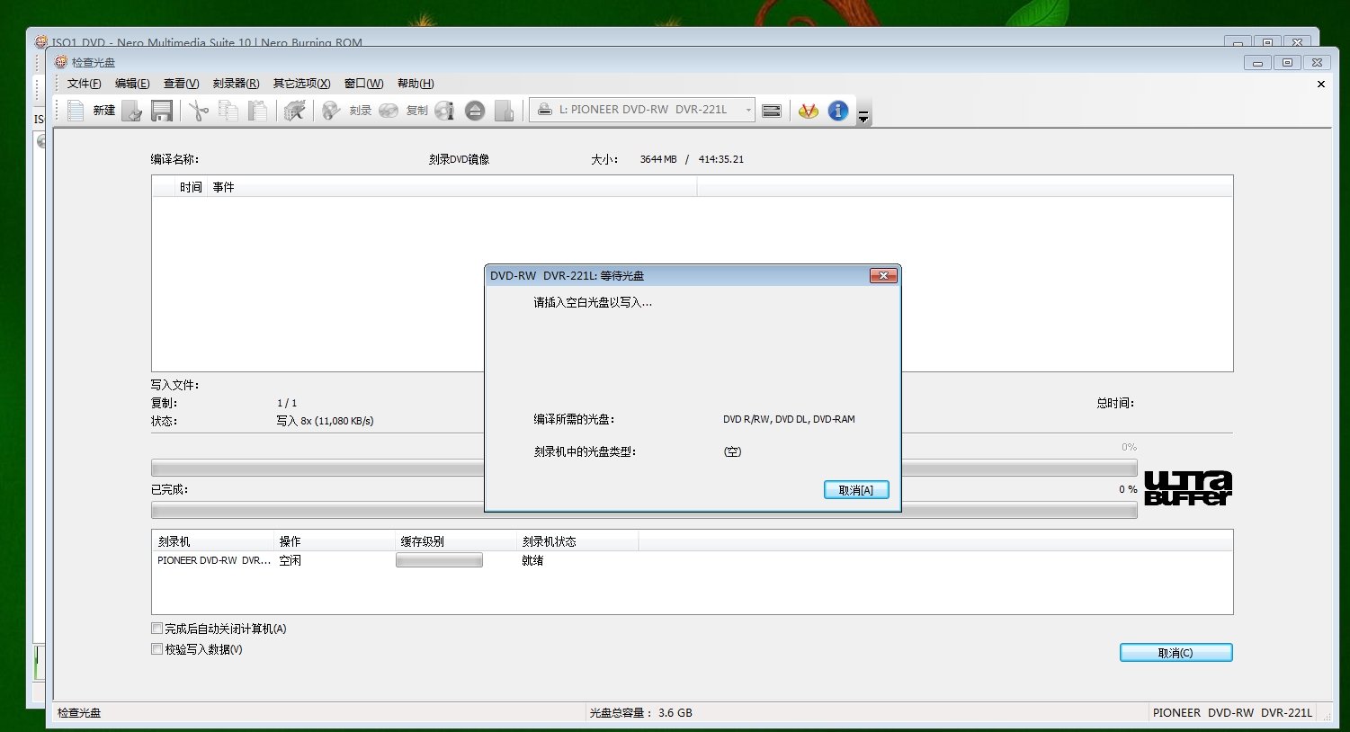Open recorder properties icon beside drive selector
Image resolution: width=1350 pixels, height=732 pixels.
coord(772,110)
